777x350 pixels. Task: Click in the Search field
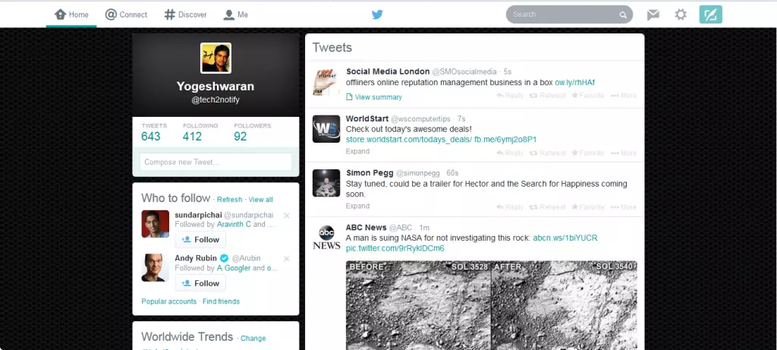[x=569, y=14]
